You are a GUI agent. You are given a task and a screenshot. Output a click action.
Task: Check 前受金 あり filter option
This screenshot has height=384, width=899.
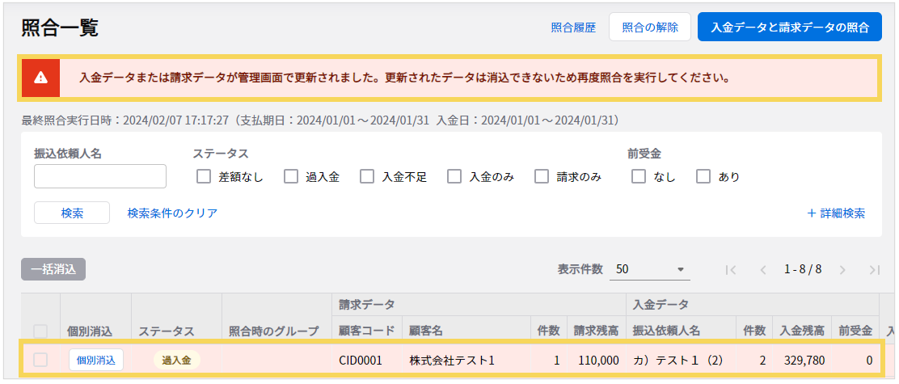(703, 176)
